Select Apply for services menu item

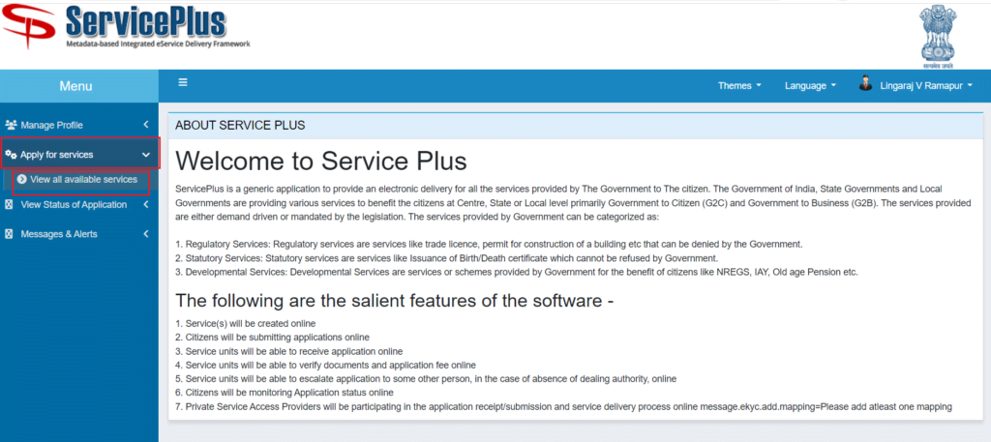click(x=79, y=154)
